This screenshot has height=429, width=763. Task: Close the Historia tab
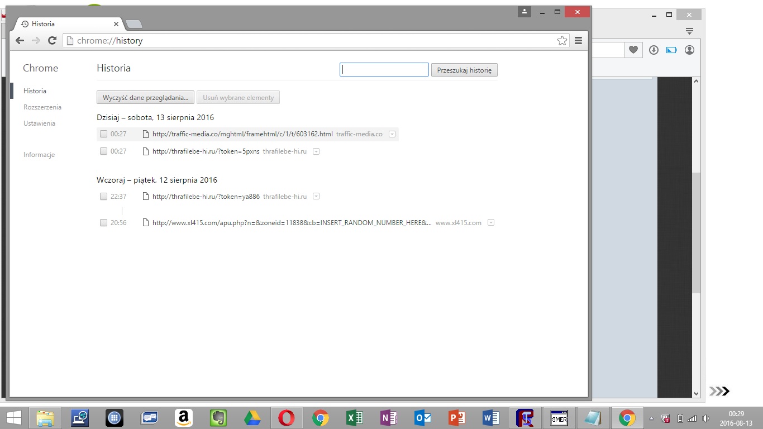pos(116,24)
